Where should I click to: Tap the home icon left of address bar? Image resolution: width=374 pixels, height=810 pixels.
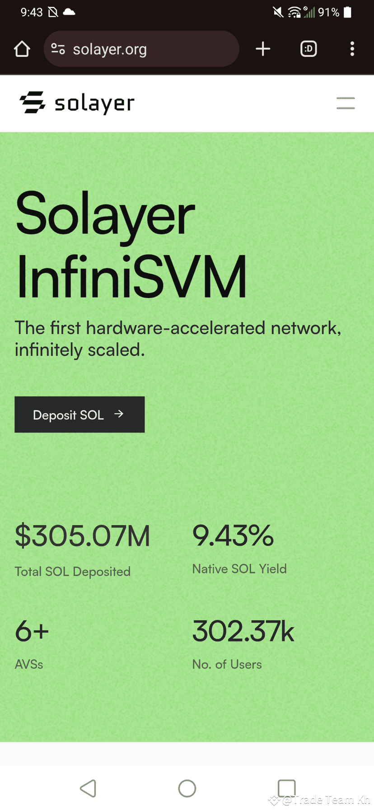22,48
